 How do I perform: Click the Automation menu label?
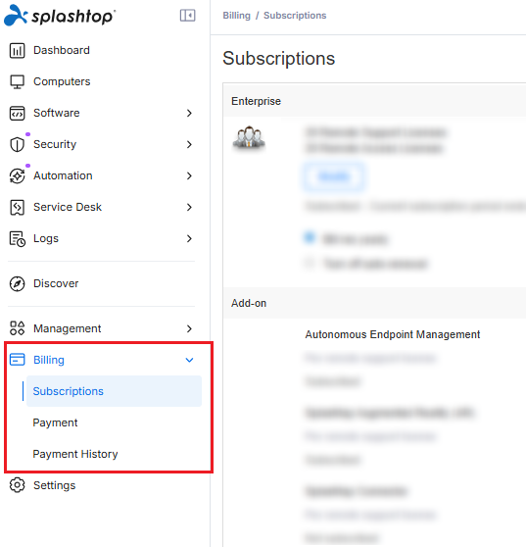(x=63, y=175)
